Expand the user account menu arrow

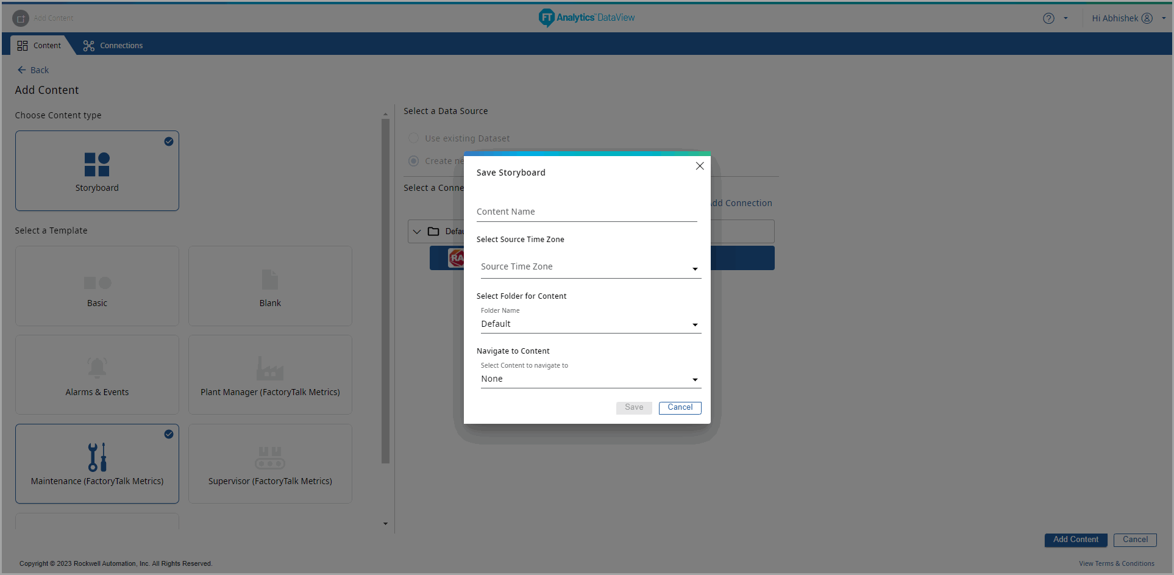(1164, 18)
